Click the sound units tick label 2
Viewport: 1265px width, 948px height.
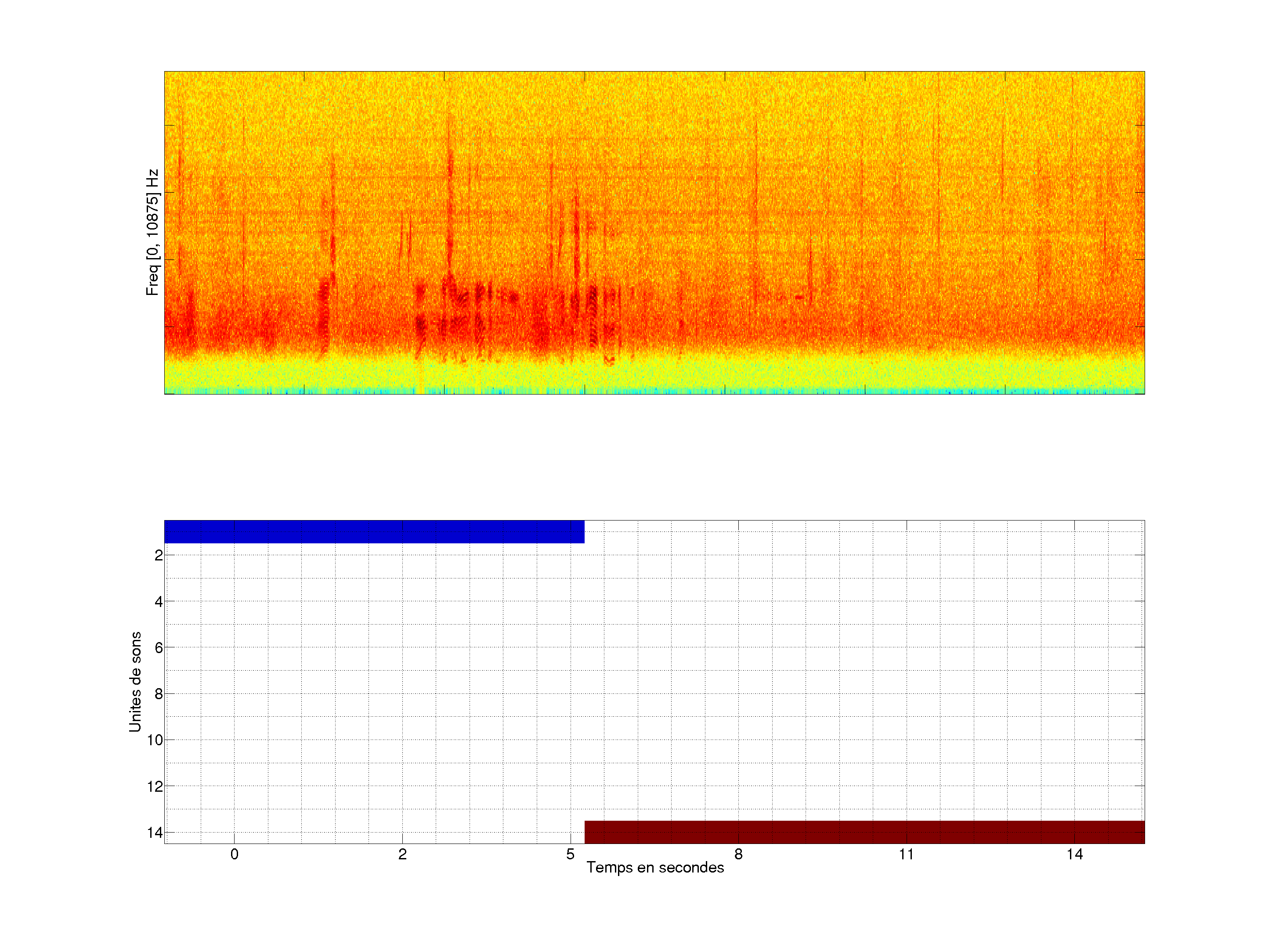[x=159, y=556]
